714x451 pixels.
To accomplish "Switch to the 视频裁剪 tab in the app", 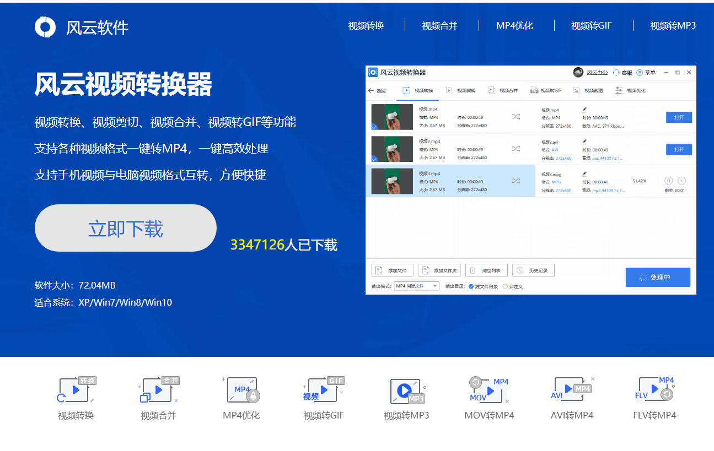I will (460, 90).
